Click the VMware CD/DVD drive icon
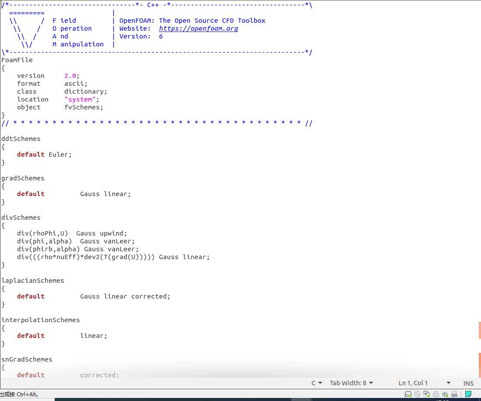This screenshot has width=481, height=401. pos(417,394)
